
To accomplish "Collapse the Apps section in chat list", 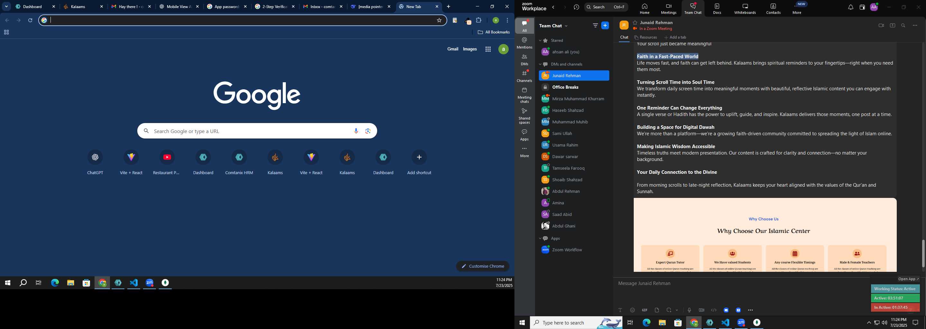I will [540, 238].
